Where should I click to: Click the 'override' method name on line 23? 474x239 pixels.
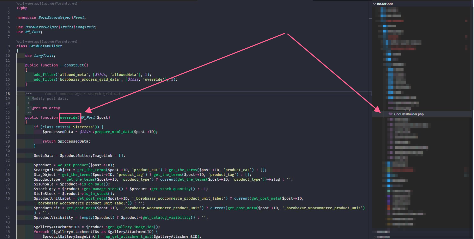point(69,117)
